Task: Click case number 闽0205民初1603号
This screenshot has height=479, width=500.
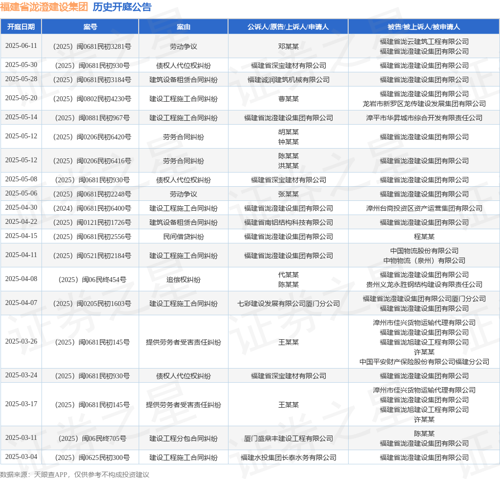Action: [92, 304]
